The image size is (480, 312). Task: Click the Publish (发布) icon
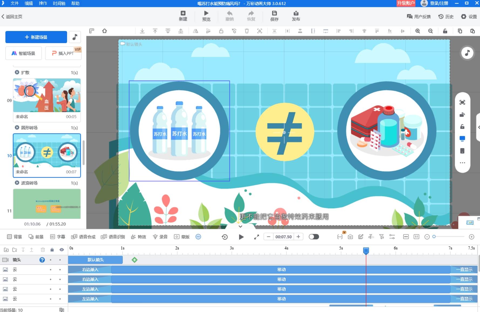click(x=296, y=13)
